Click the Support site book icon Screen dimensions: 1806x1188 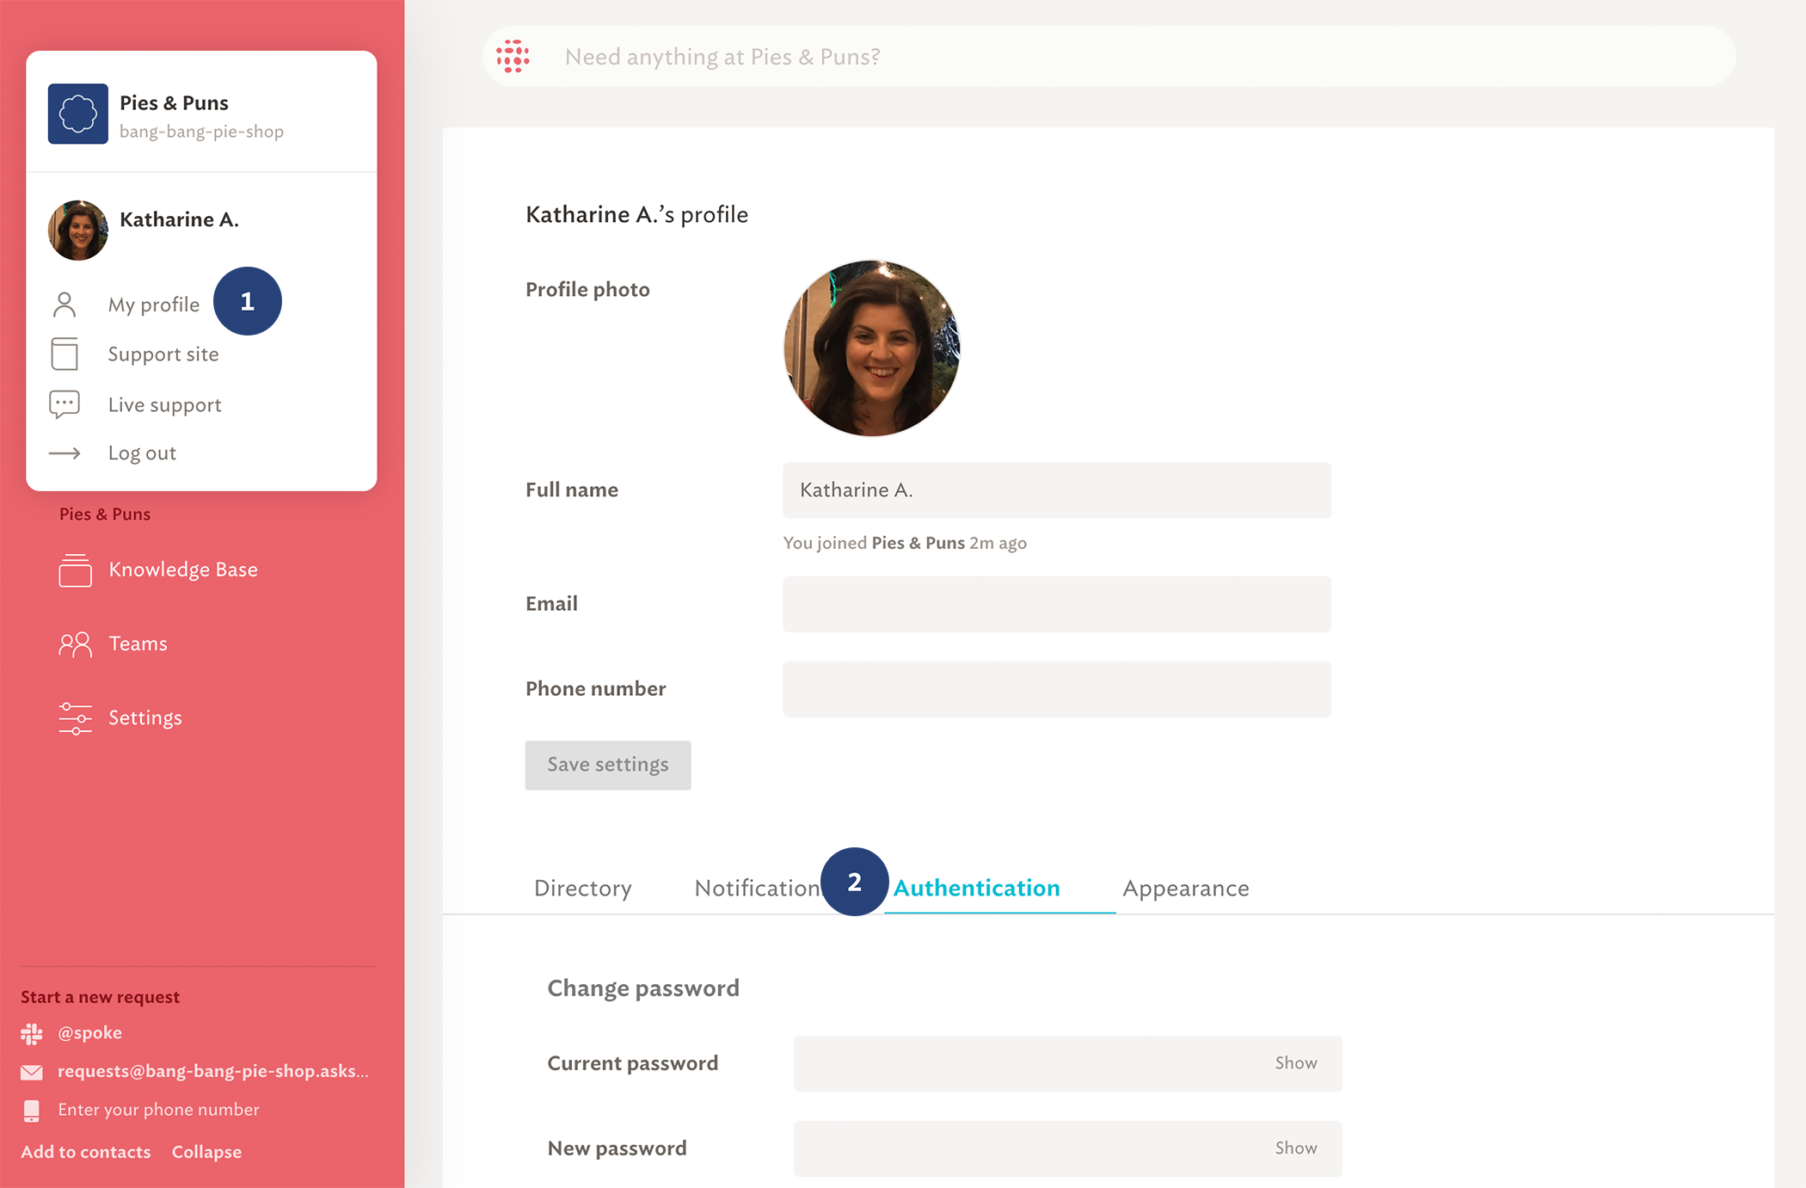click(64, 354)
